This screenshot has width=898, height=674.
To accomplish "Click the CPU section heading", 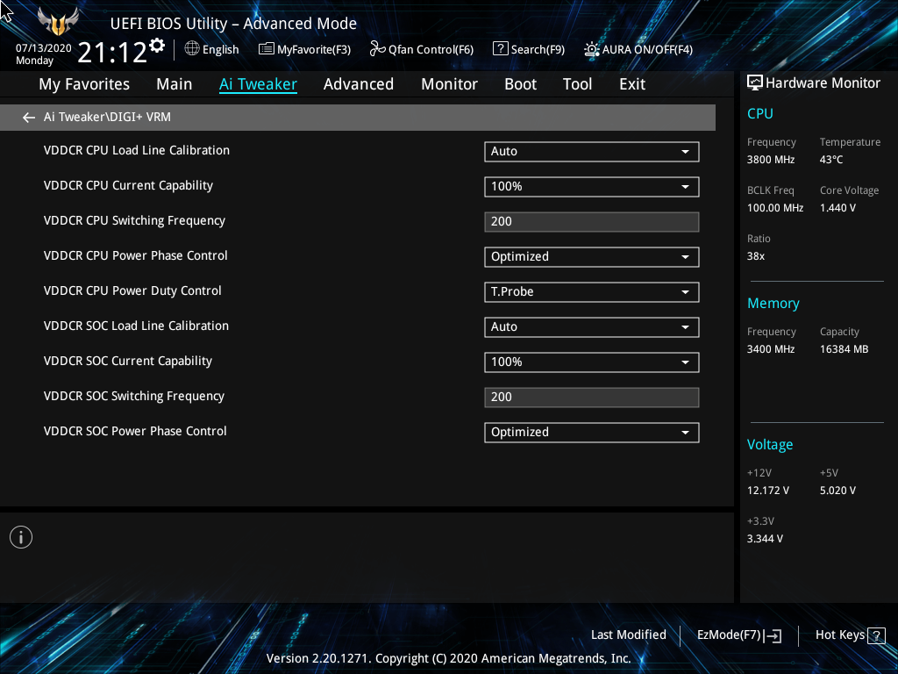I will tap(760, 113).
